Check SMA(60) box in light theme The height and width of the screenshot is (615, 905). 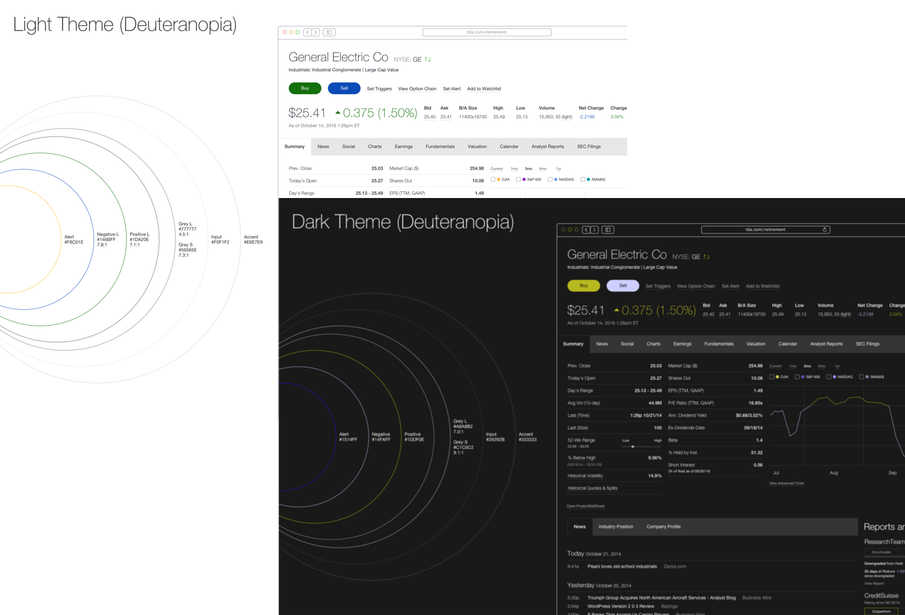click(x=583, y=179)
